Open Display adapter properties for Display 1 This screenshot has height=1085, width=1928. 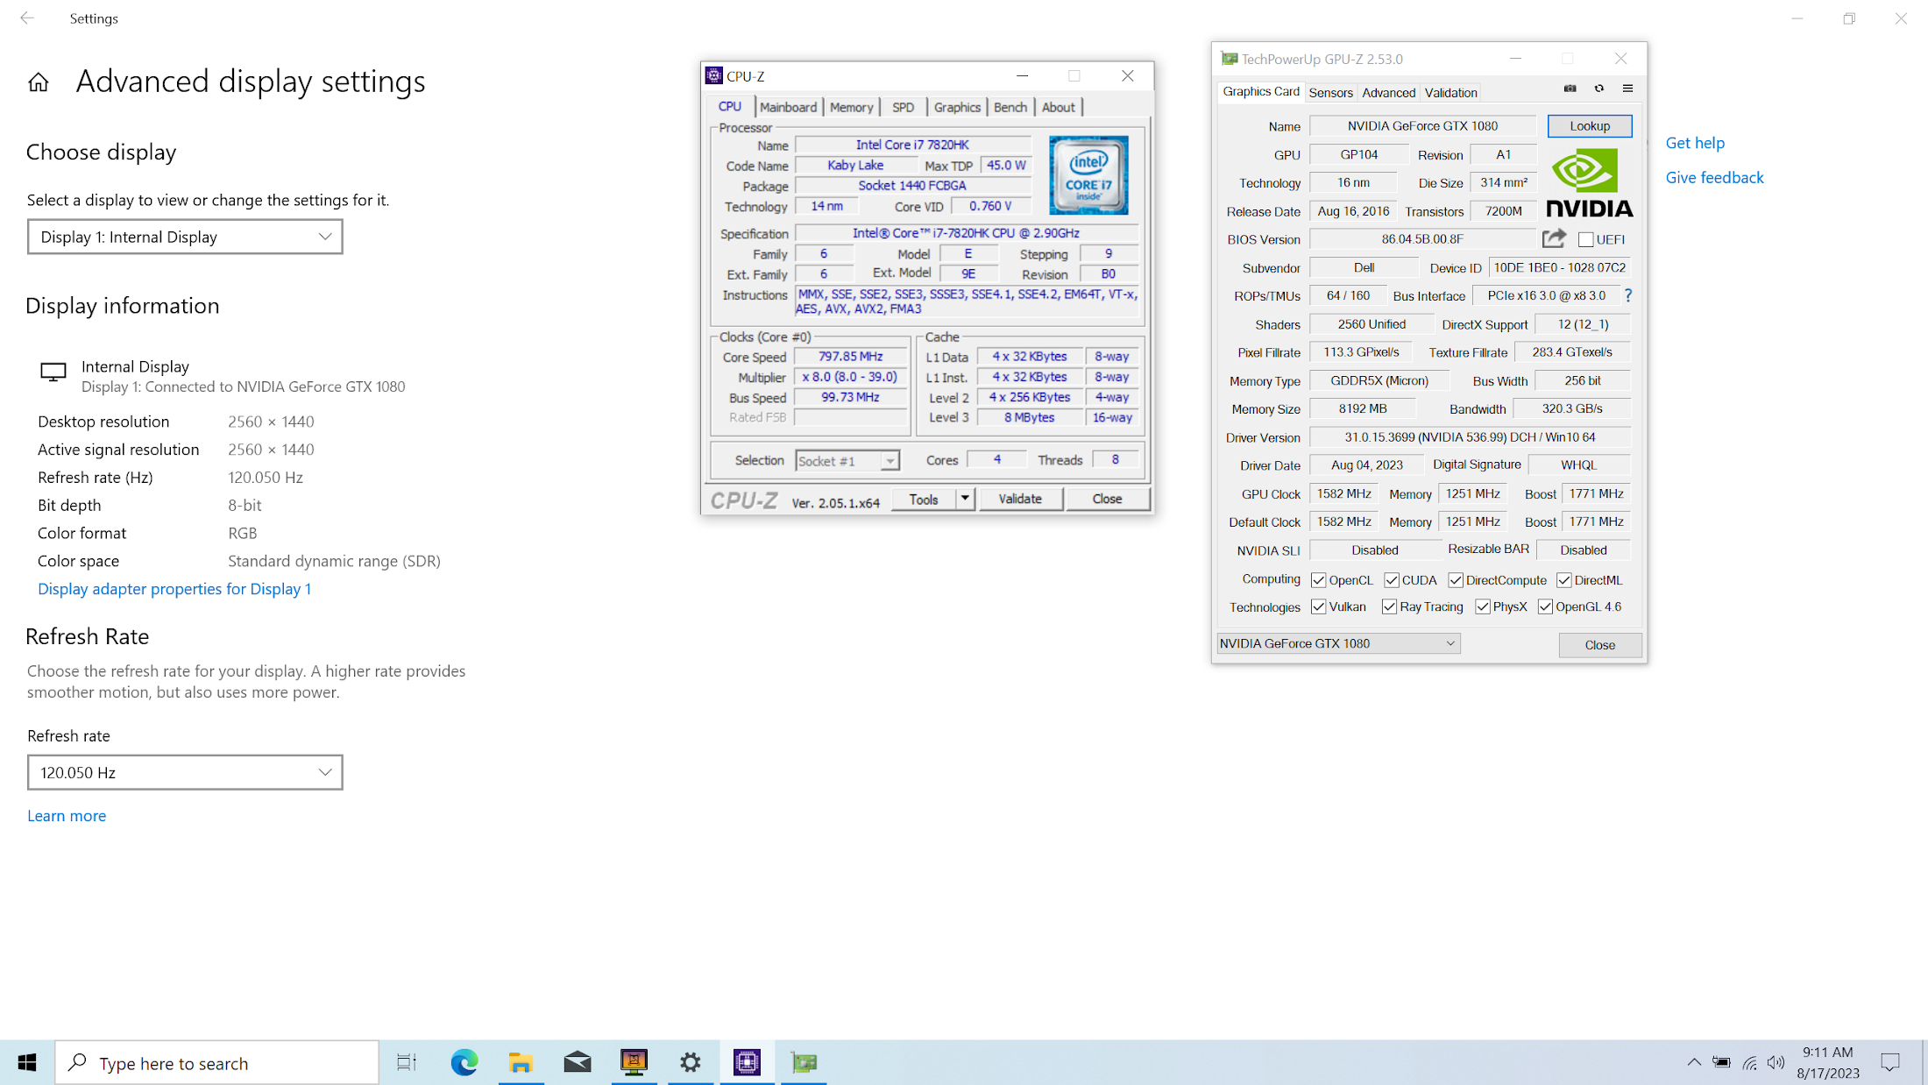(x=174, y=589)
